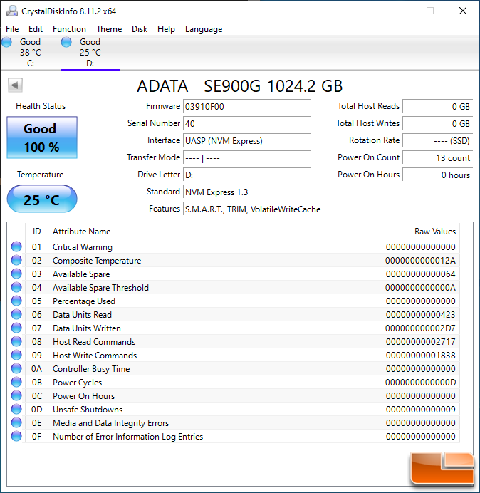The image size is (480, 493).
Task: Click raw value 00000000000423
Action: pos(420,315)
